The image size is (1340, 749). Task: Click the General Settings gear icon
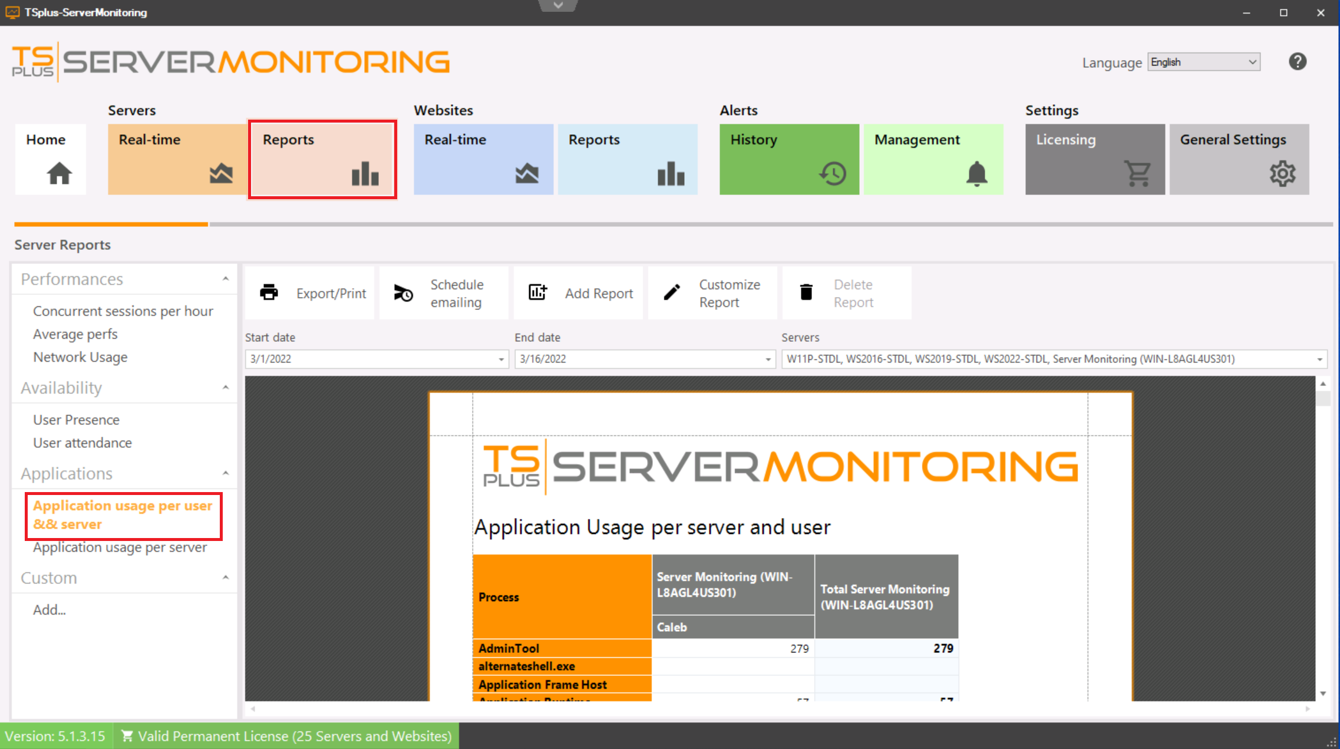[x=1282, y=173]
